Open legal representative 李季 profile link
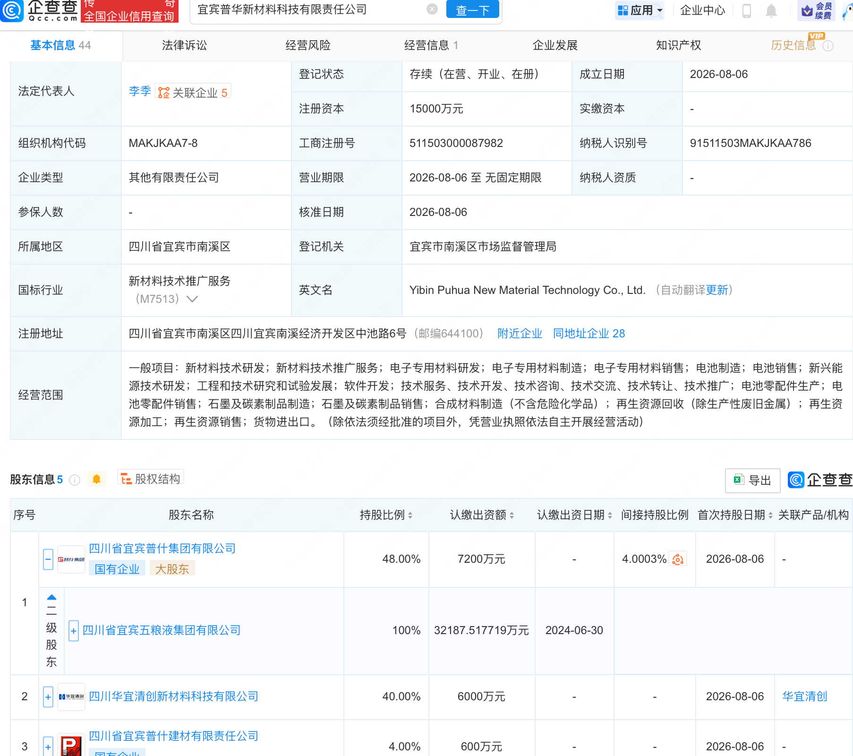The width and height of the screenshot is (853, 756). [x=140, y=91]
